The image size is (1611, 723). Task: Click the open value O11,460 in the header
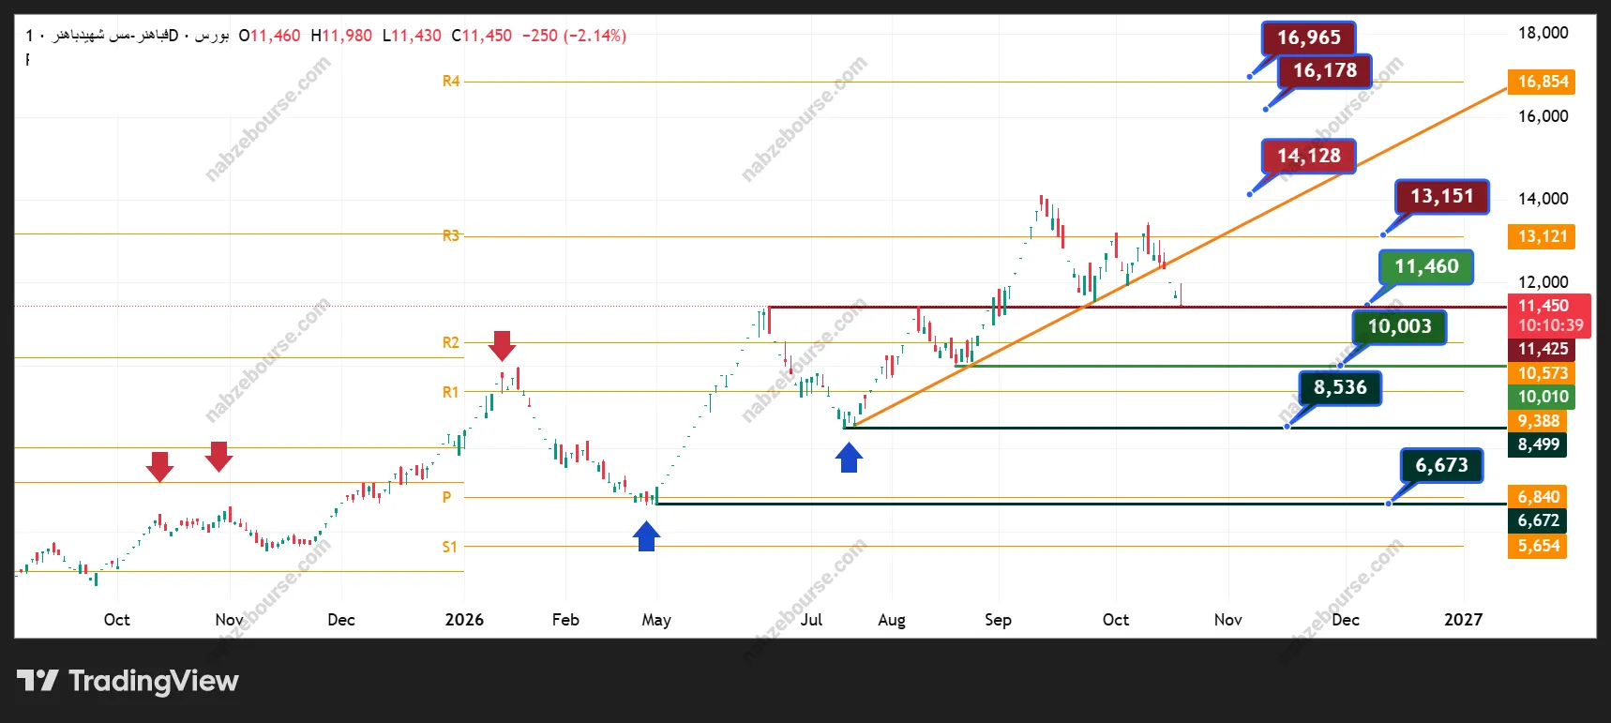[x=269, y=36]
